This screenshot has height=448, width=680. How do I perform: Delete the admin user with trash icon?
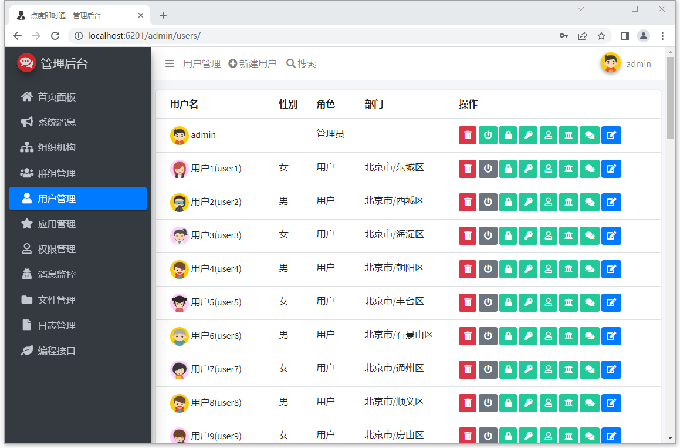click(x=468, y=135)
